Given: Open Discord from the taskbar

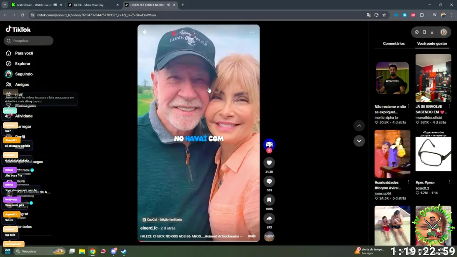Looking at the screenshot, I should tap(114, 251).
